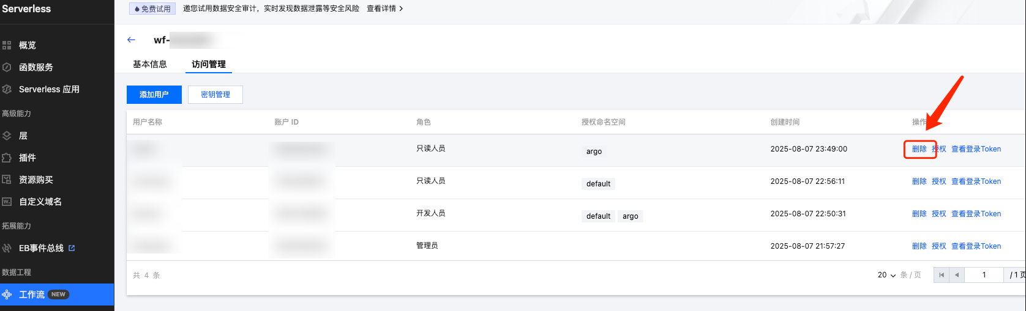Click 查看详情 link in top banner

(384, 9)
